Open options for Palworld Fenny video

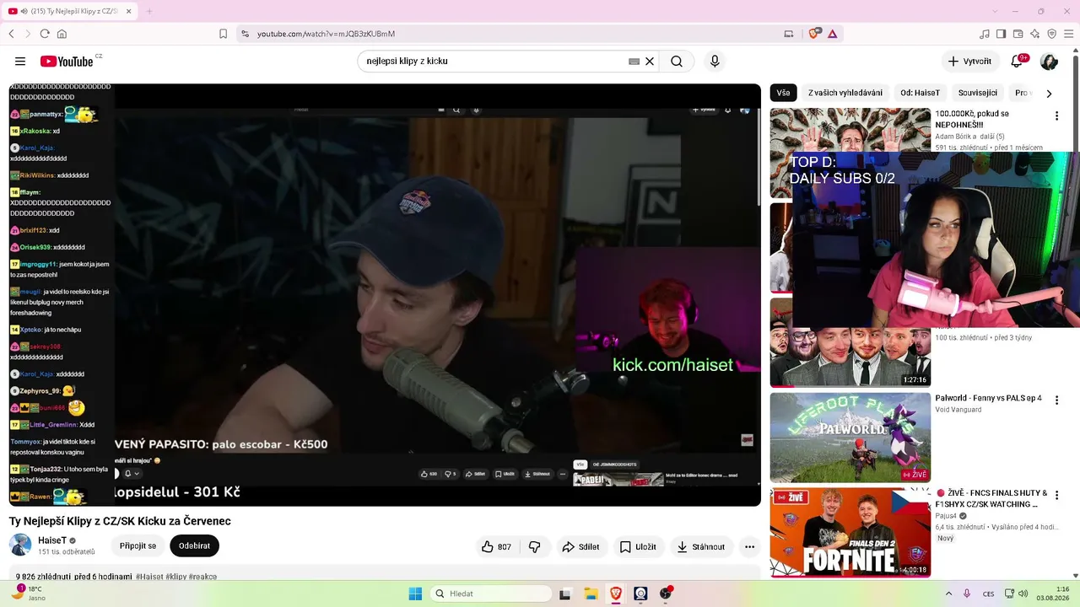tap(1056, 400)
